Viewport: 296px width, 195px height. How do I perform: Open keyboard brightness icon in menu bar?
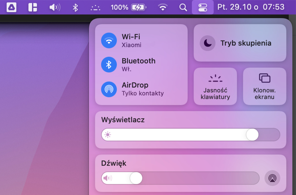(x=95, y=8)
